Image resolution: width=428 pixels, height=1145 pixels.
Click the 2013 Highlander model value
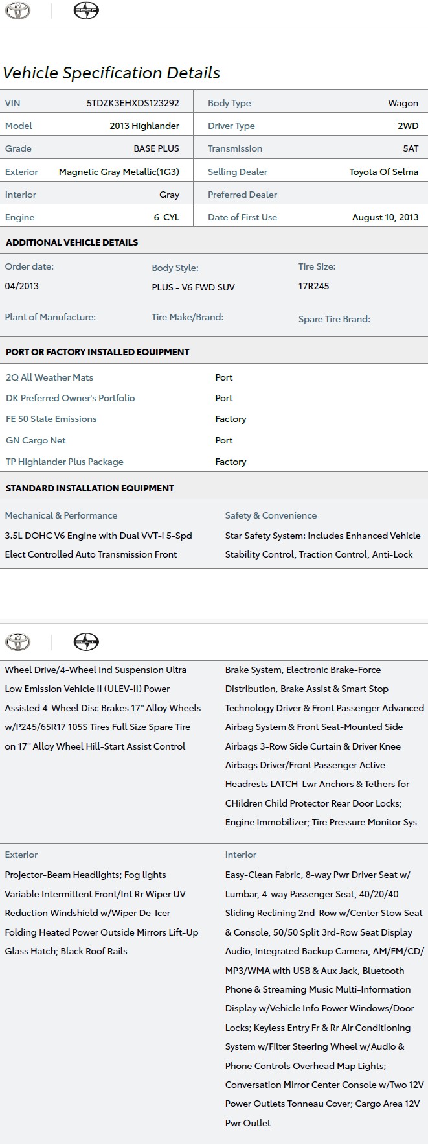click(x=144, y=126)
